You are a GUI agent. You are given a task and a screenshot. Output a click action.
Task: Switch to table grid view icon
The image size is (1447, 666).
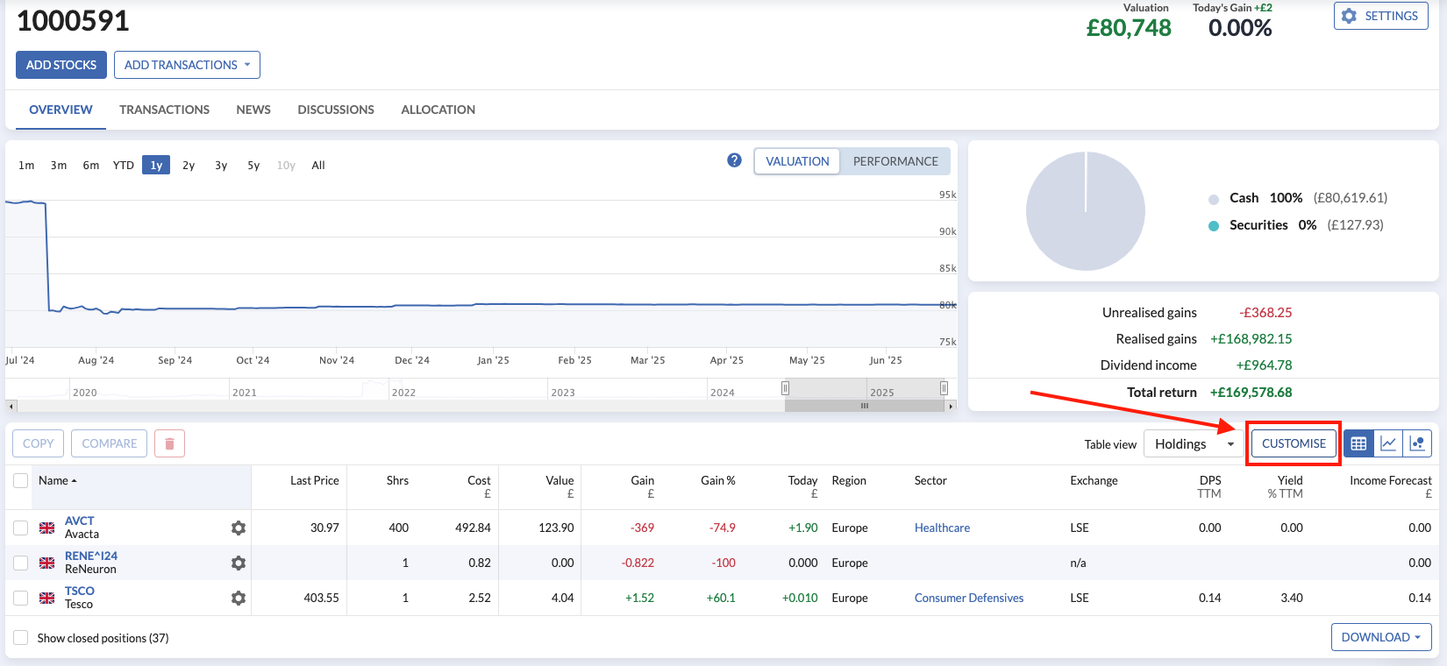1358,443
